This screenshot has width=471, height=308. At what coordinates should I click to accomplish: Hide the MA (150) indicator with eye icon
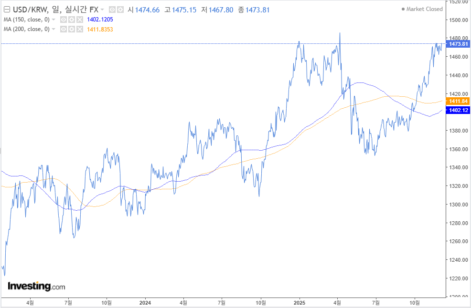[x=64, y=20]
